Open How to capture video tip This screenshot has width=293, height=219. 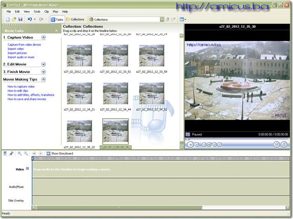[x=21, y=87]
